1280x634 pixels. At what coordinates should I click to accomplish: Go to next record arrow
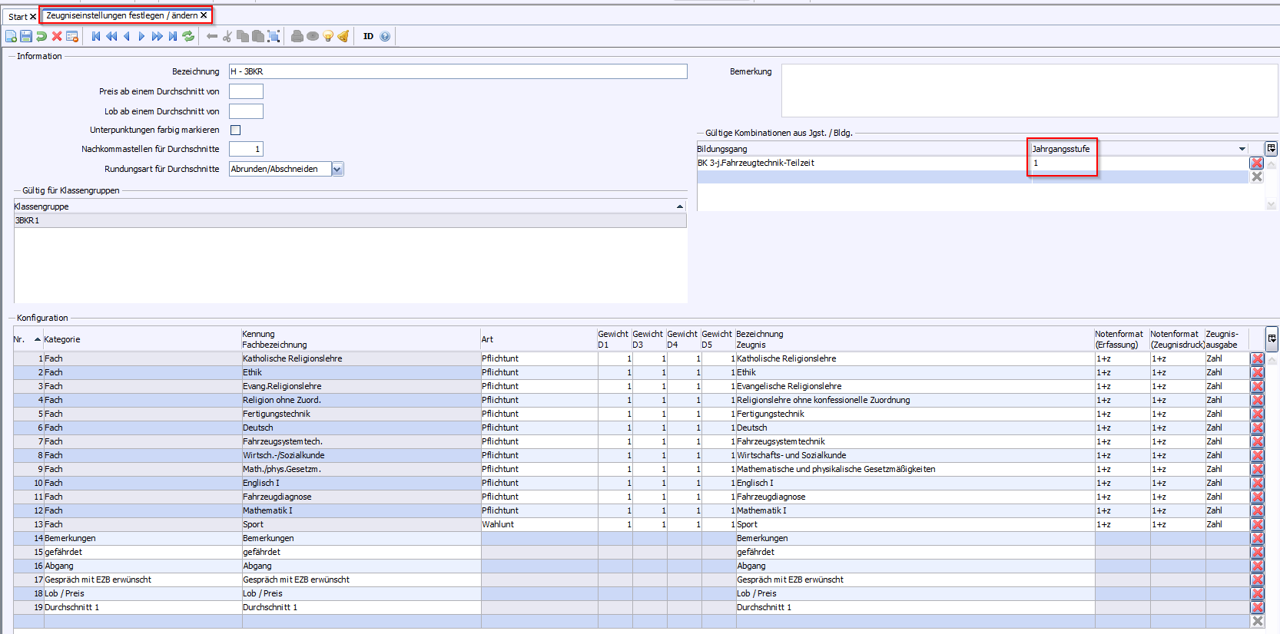pyautogui.click(x=141, y=36)
